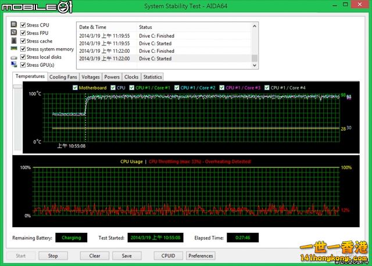Click the CPU Throttling overheating warning label

tap(200, 161)
